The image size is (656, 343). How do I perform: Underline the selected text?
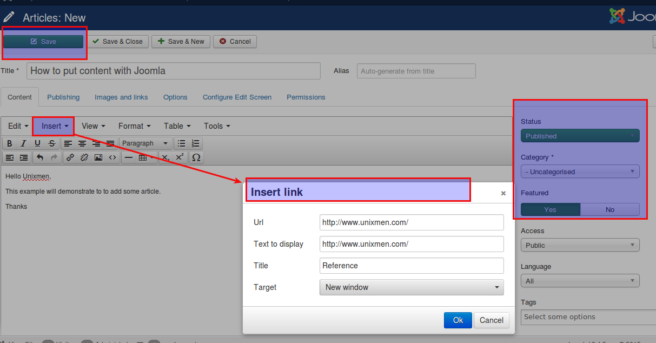pyautogui.click(x=37, y=143)
